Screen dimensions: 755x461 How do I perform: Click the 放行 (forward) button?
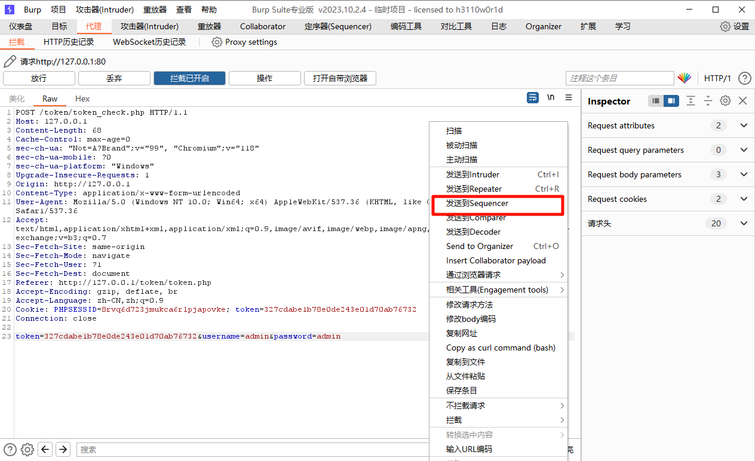[39, 78]
